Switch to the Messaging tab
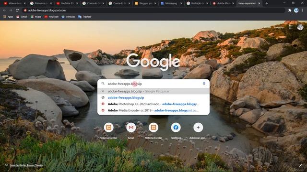Screen dimensions: 307x172 tap(171, 3)
